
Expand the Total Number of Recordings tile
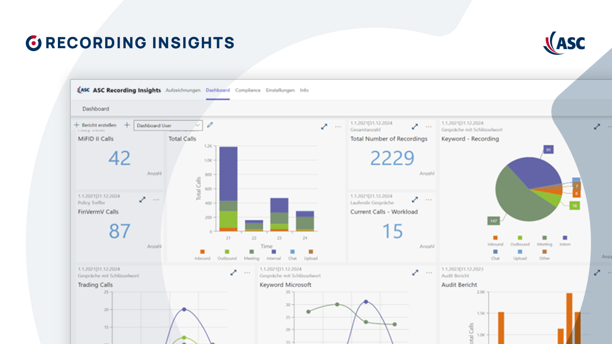point(415,127)
